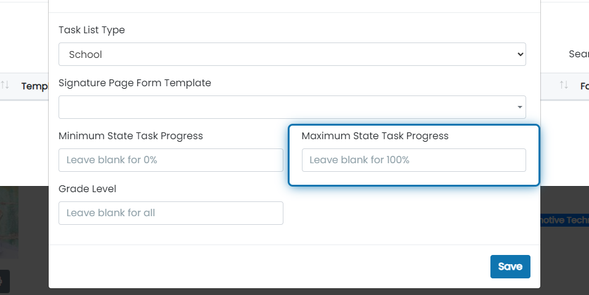Sort by the partially visible Templ column header
589x295 pixels.
pyautogui.click(x=35, y=86)
